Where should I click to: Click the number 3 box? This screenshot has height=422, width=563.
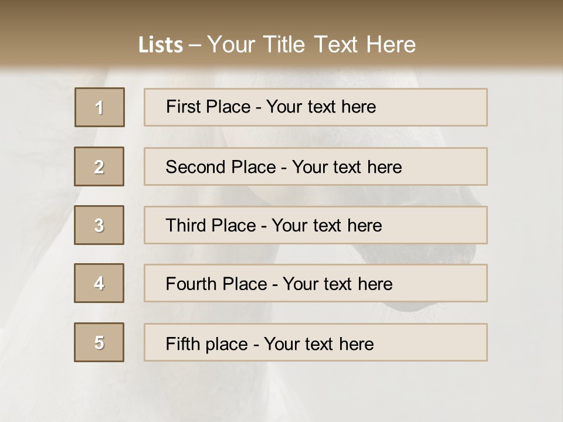[x=99, y=225]
